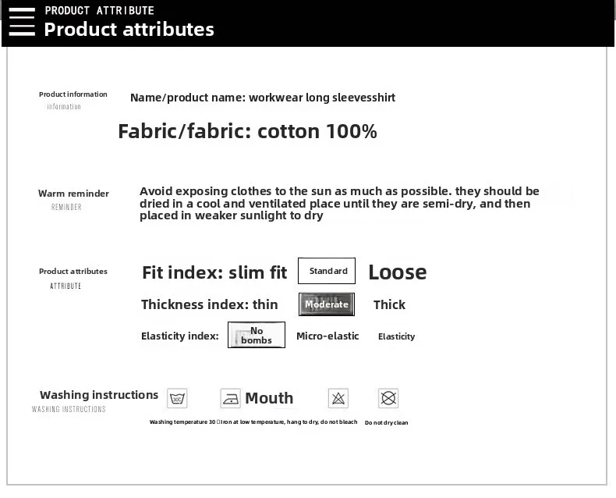Image resolution: width=616 pixels, height=498 pixels.
Task: Click the do not bleach triangle icon
Action: [x=338, y=399]
